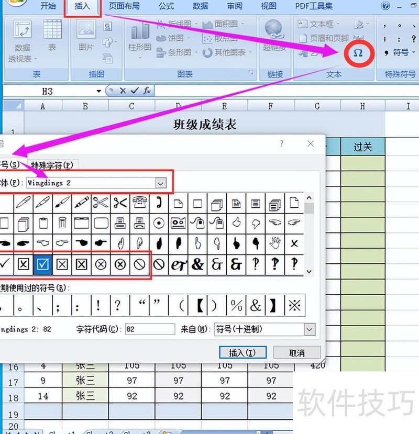Click the 插入(I) insert button
419x434 pixels.
[242, 353]
